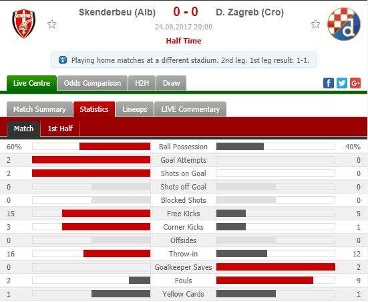Show 1st Half statistics
368x302 pixels.
pos(60,129)
